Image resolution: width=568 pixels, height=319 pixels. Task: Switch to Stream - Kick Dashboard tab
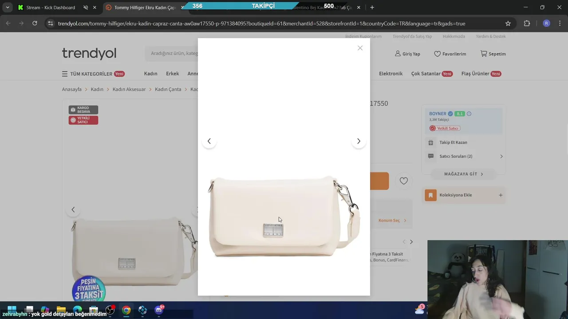pyautogui.click(x=51, y=8)
